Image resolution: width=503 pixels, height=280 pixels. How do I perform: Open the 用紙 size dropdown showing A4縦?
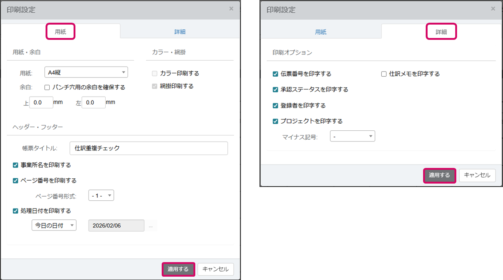86,72
